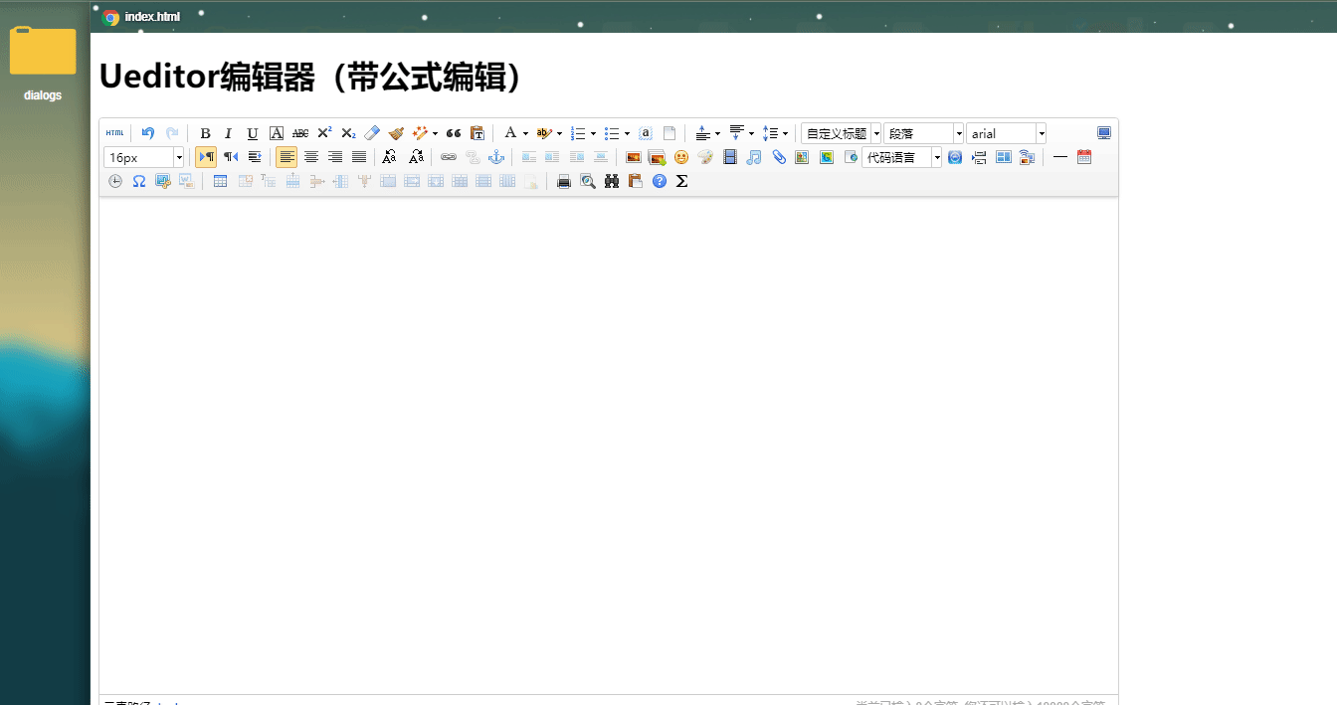Insert time with clock icon
This screenshot has width=1337, height=705.
[x=115, y=181]
